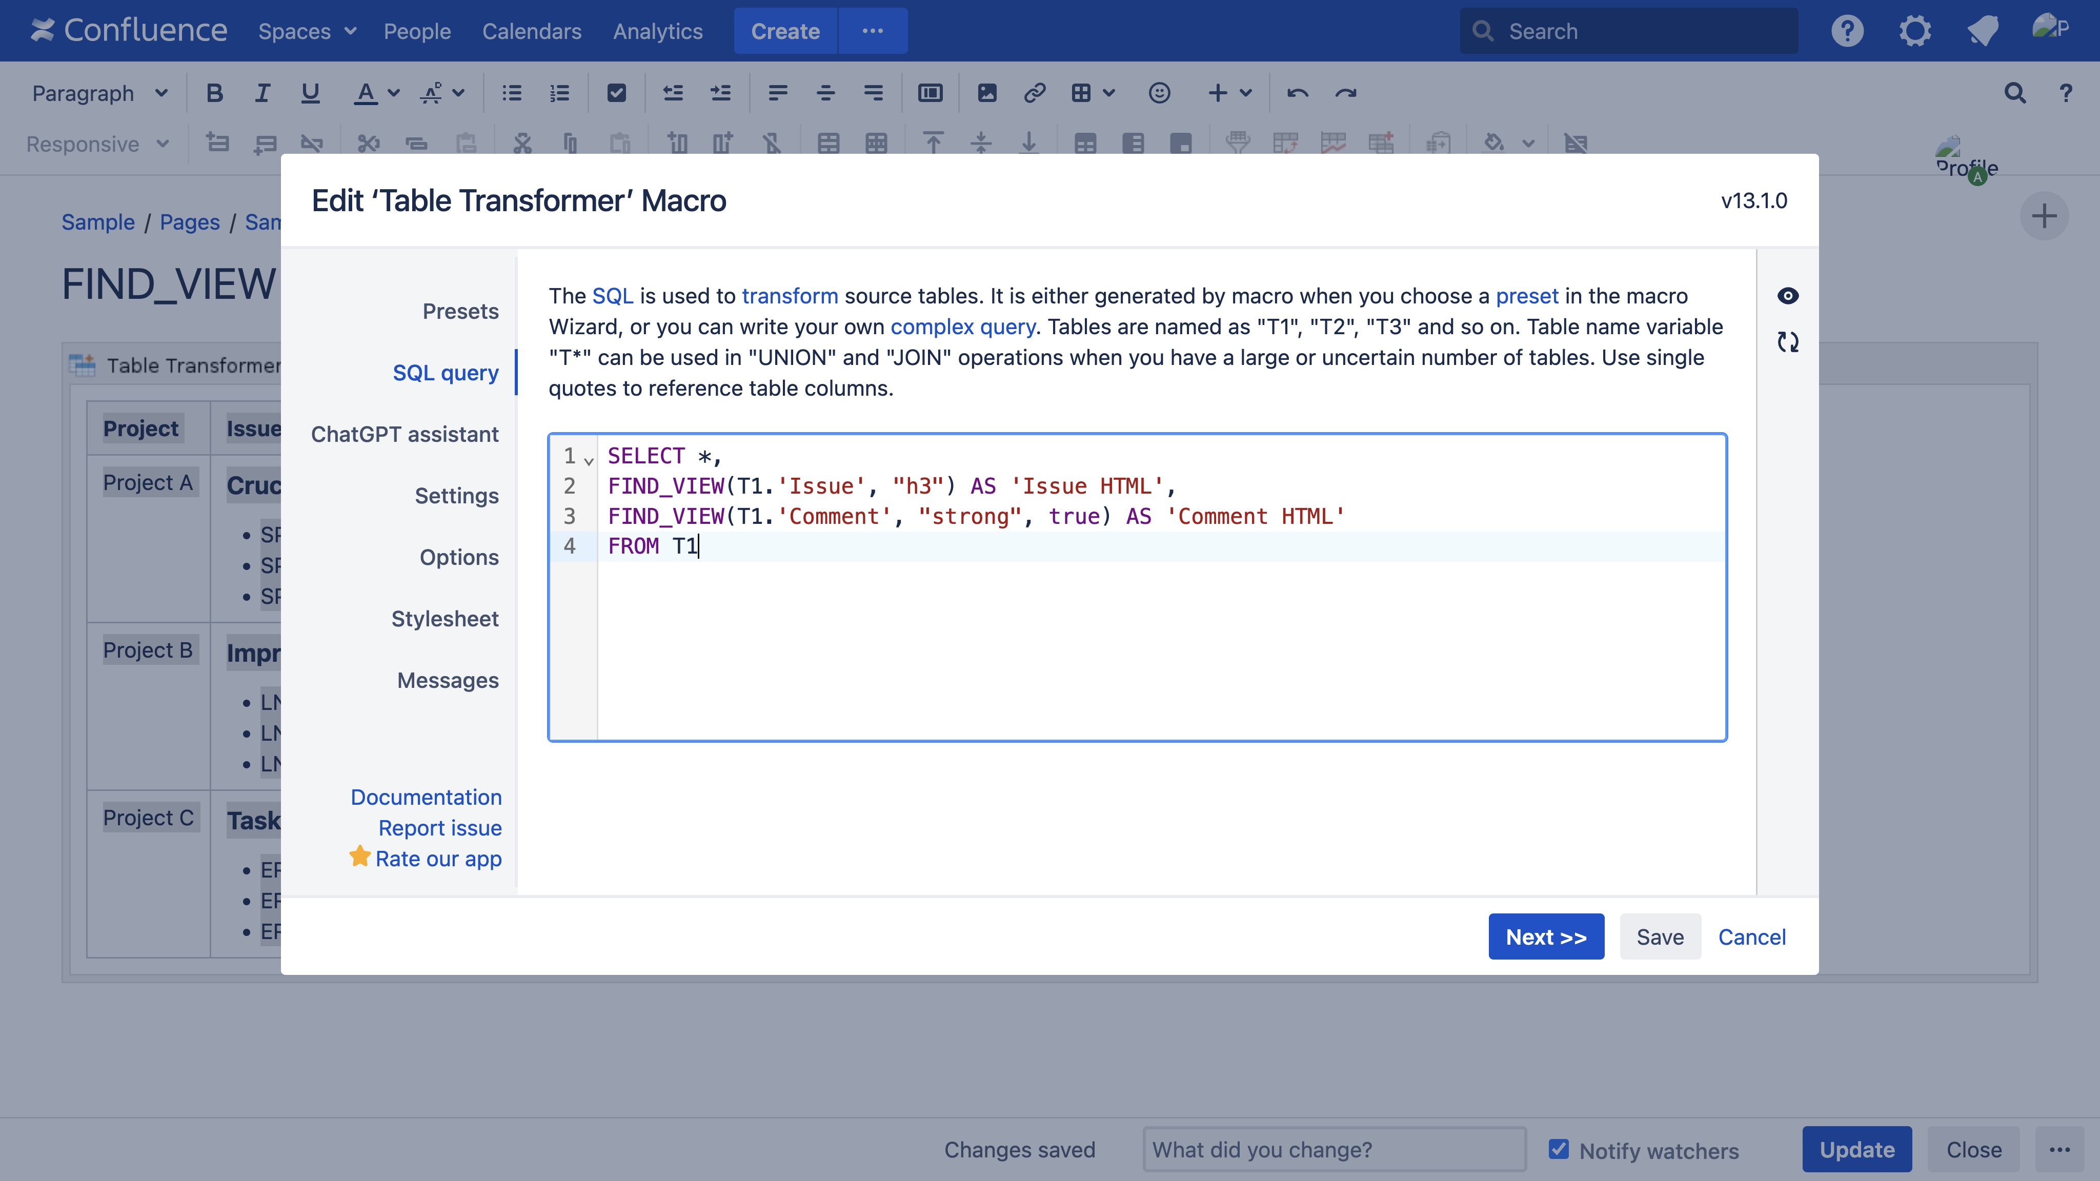Open the Paragraph style dropdown
The width and height of the screenshot is (2100, 1181).
[x=99, y=93]
